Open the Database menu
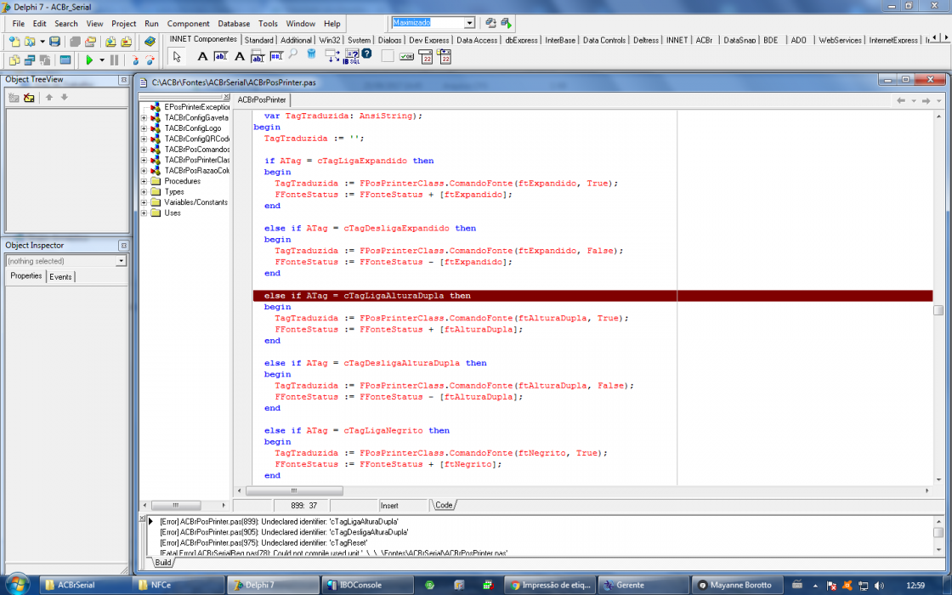This screenshot has width=952, height=595. (234, 24)
